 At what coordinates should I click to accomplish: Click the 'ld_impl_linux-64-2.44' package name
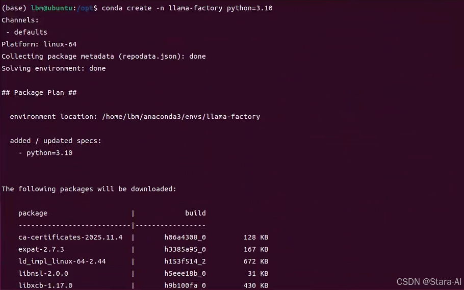[x=62, y=261]
